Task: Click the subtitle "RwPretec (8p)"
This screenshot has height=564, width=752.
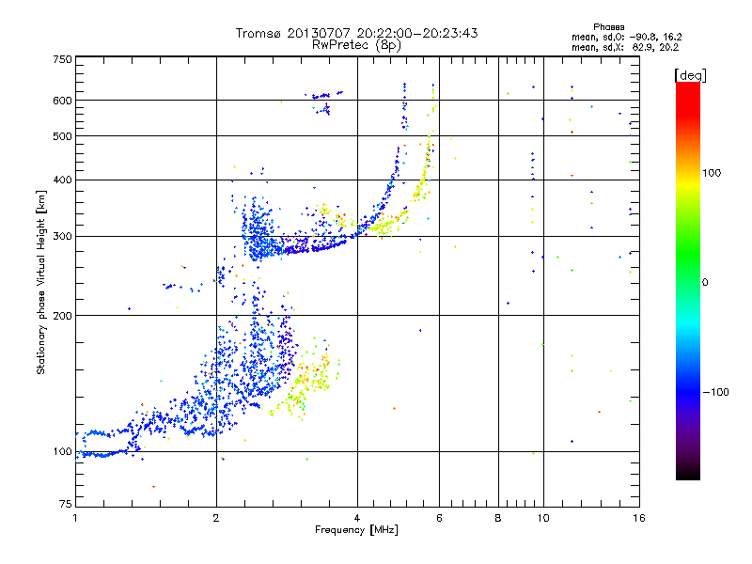Action: (x=356, y=45)
